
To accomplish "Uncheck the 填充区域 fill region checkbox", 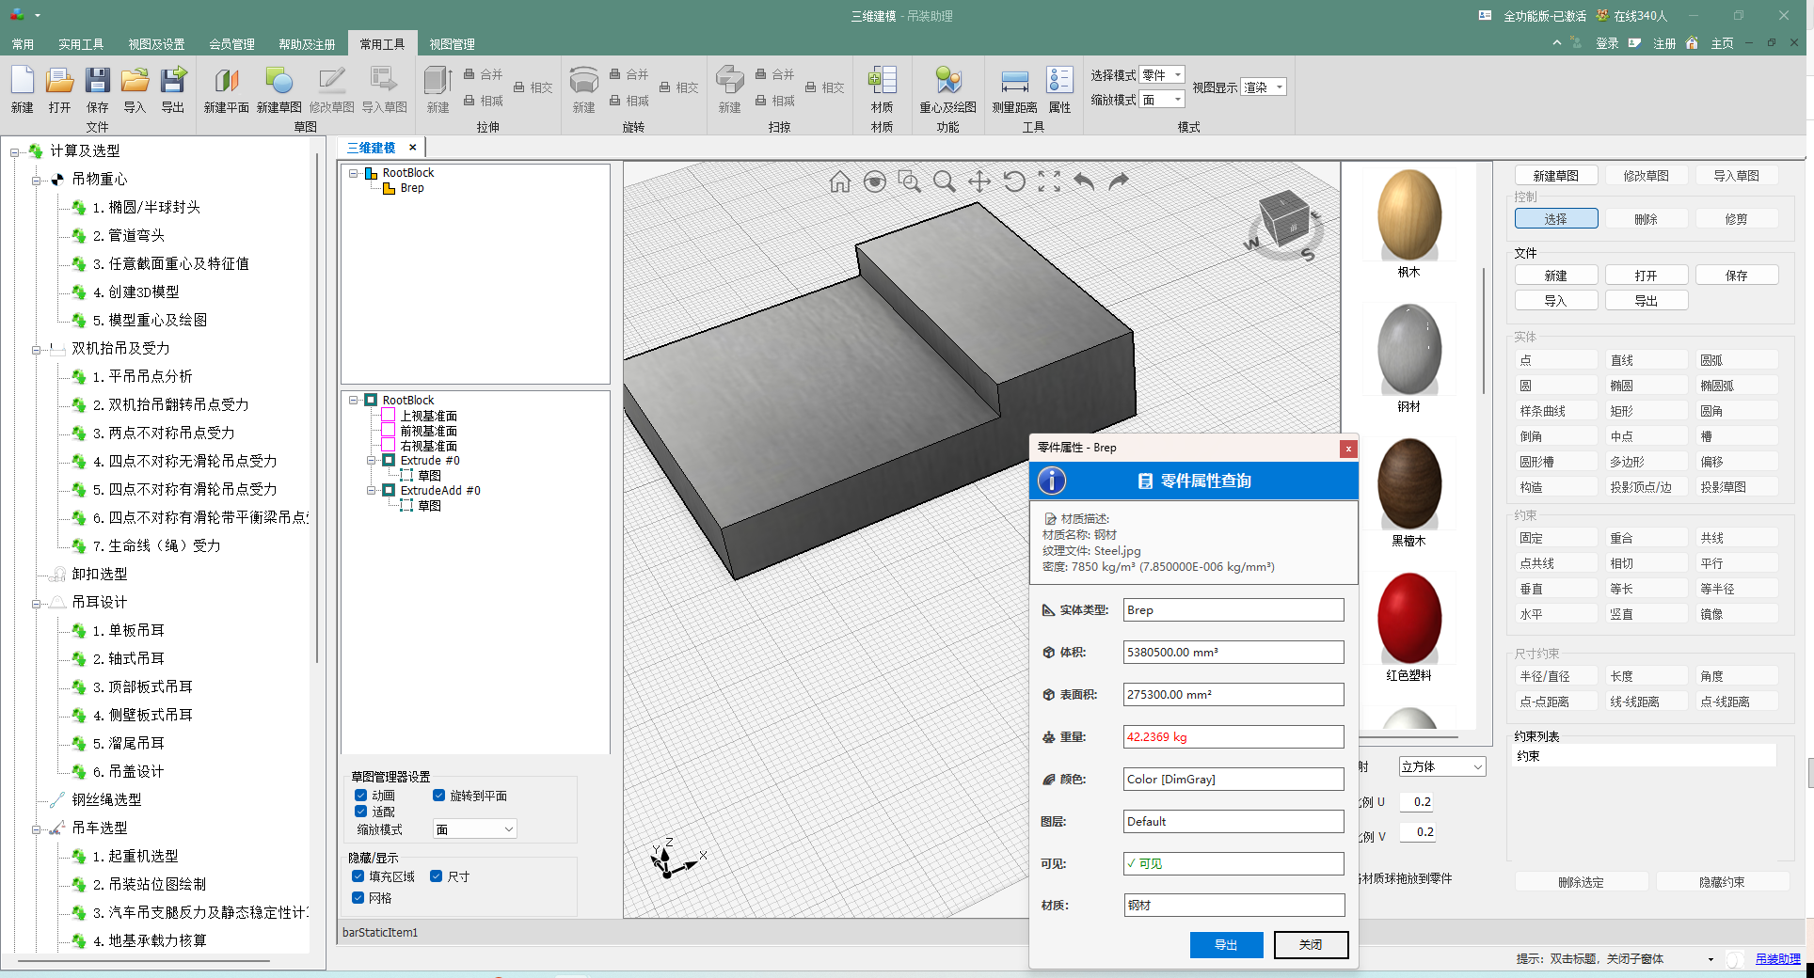I will [358, 876].
